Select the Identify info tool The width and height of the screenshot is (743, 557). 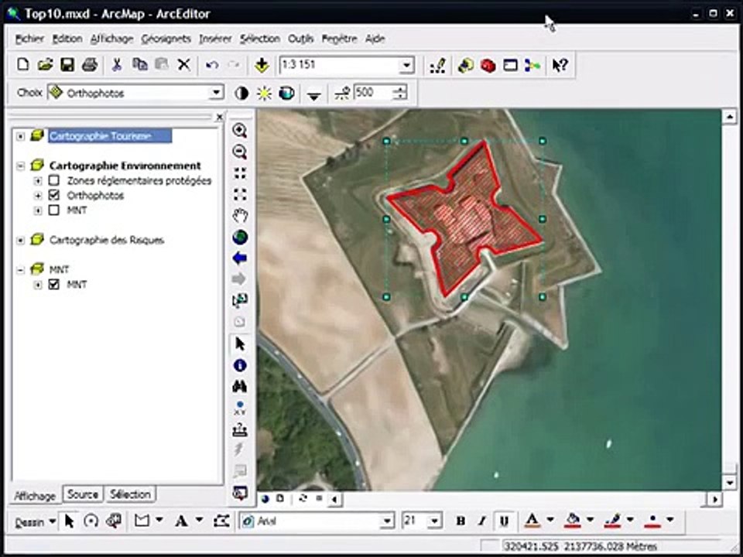(240, 365)
